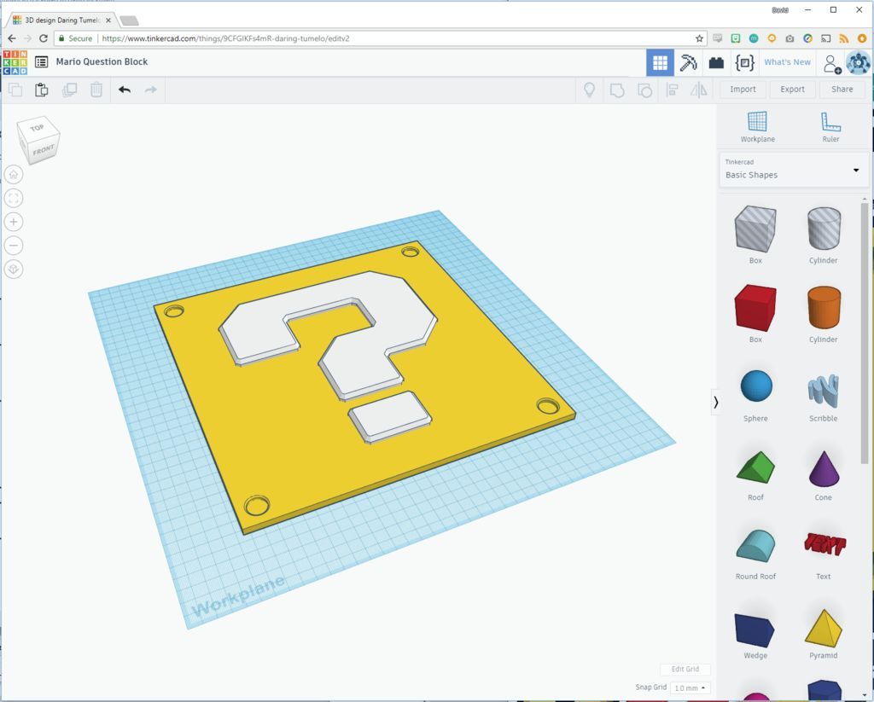Open What's New link
This screenshot has width=874, height=702.
787,62
